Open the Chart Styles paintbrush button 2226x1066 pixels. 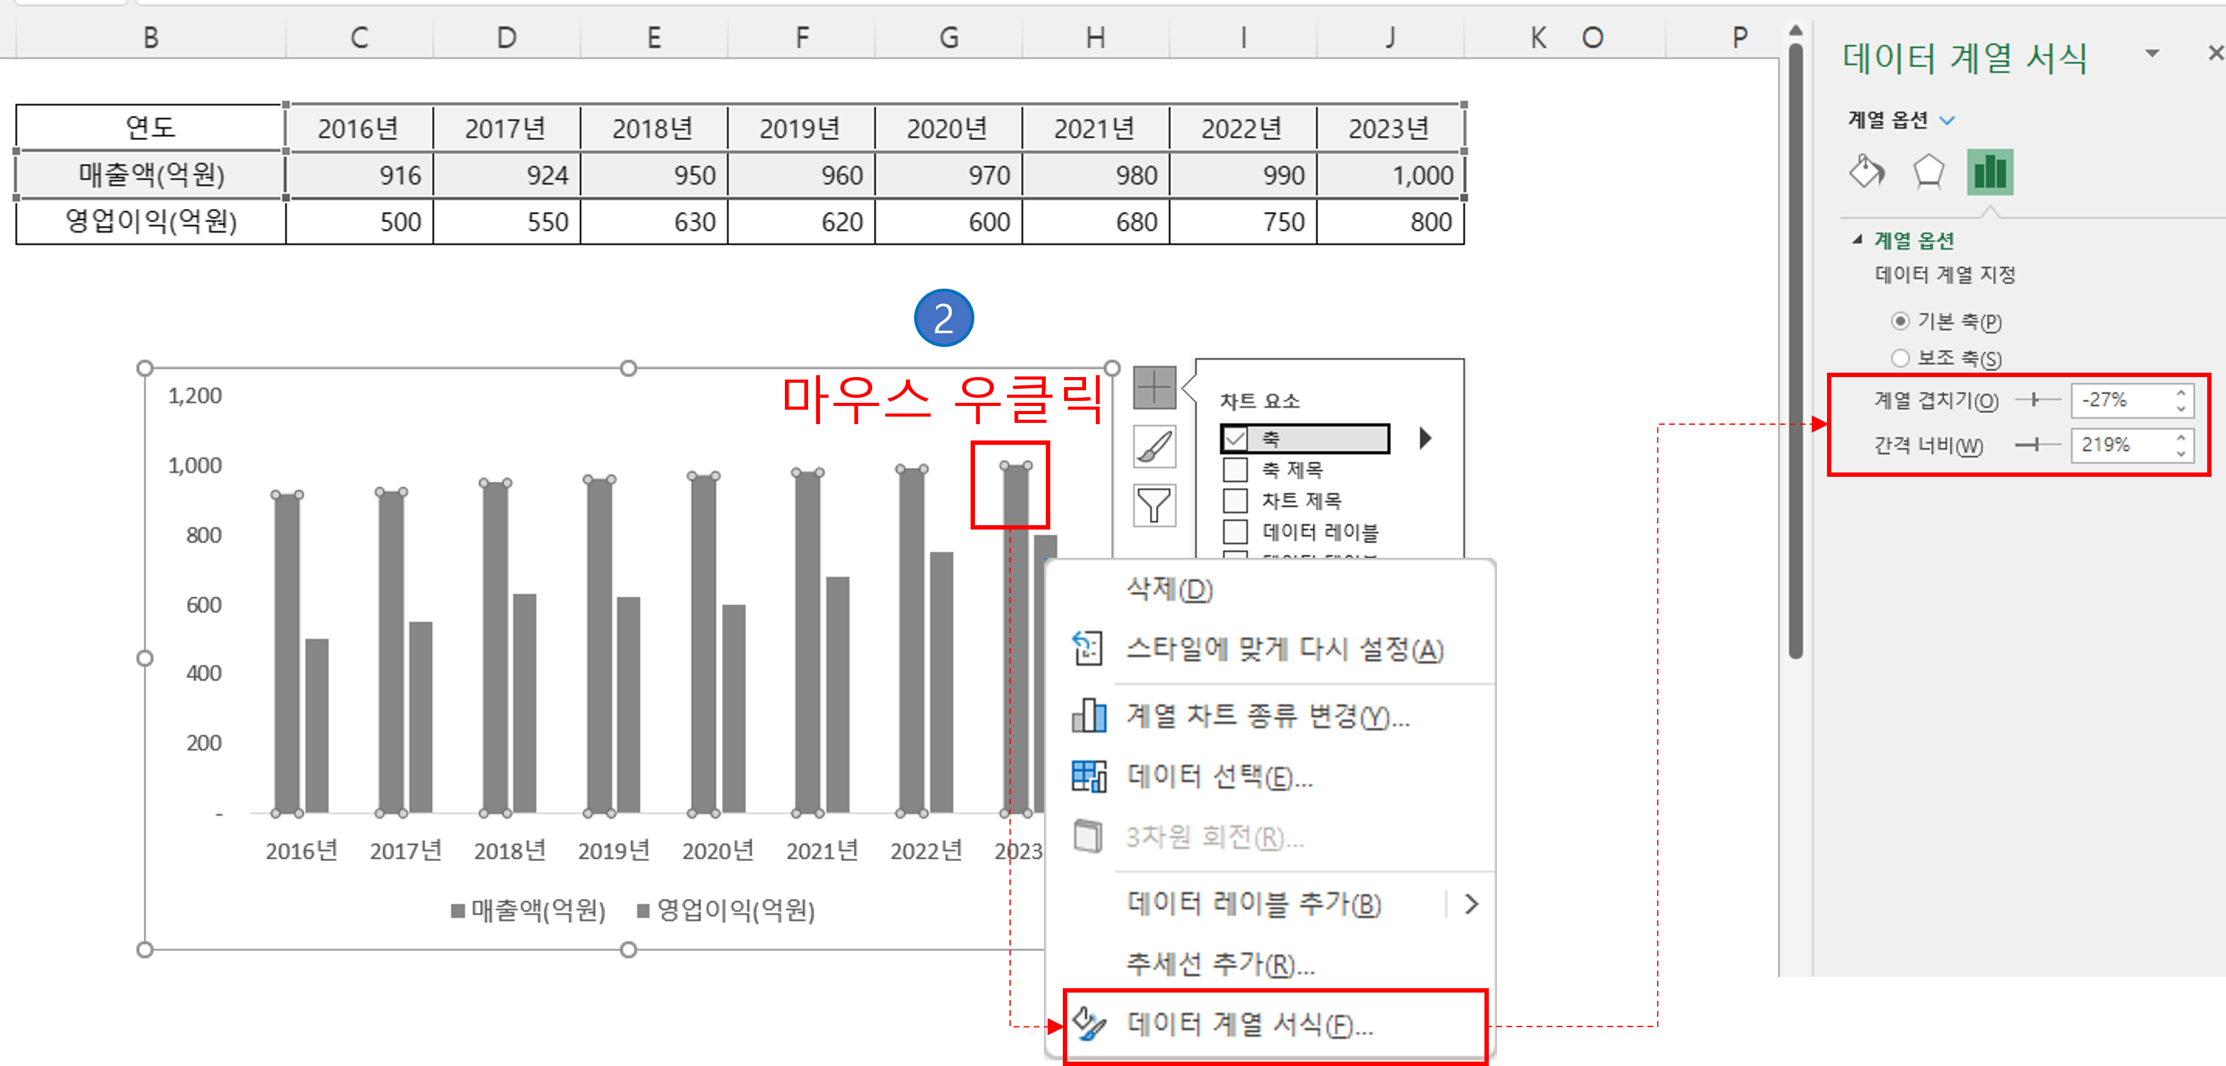[x=1154, y=447]
